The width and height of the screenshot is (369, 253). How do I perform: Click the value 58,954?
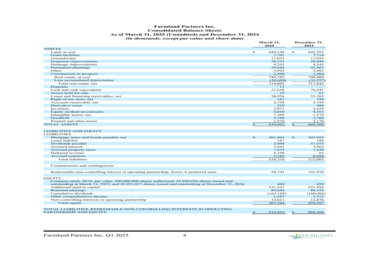click(x=278, y=96)
